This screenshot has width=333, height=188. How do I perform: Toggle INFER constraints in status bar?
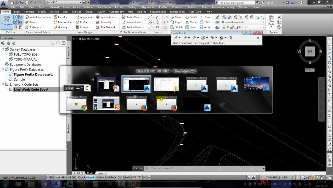click(49, 178)
